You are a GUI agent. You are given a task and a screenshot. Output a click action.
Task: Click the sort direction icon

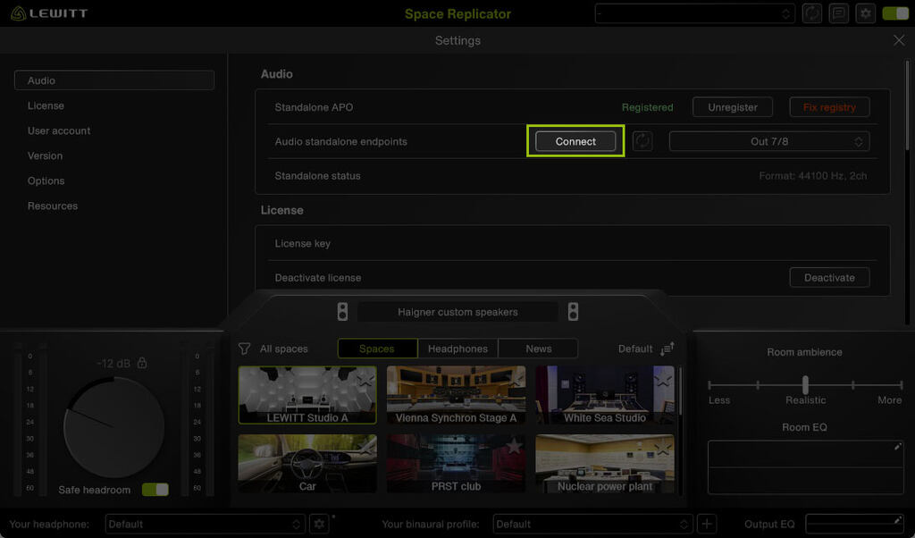667,349
